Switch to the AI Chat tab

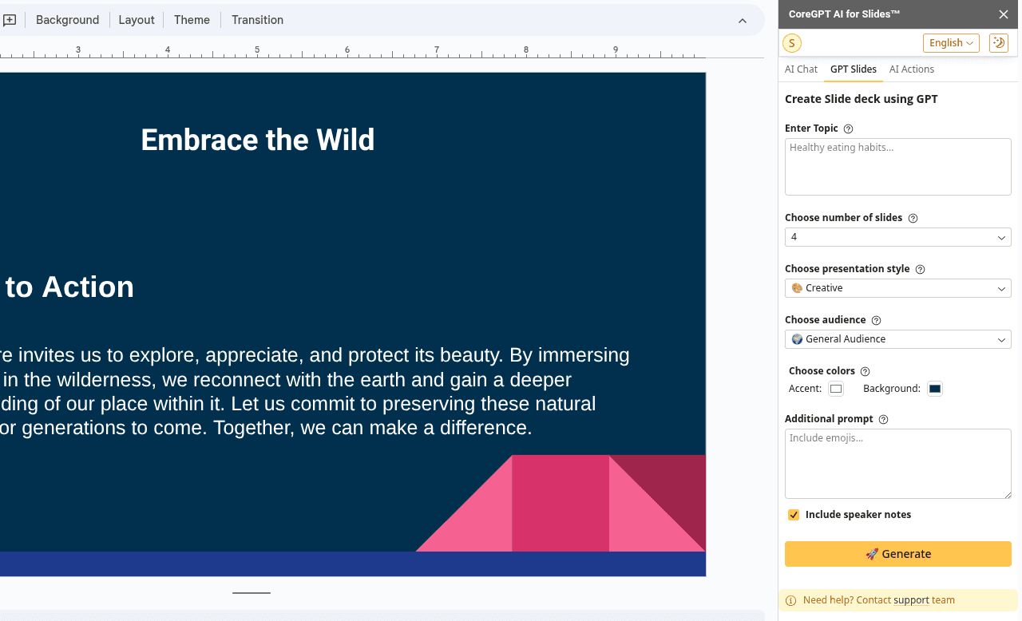pos(801,69)
